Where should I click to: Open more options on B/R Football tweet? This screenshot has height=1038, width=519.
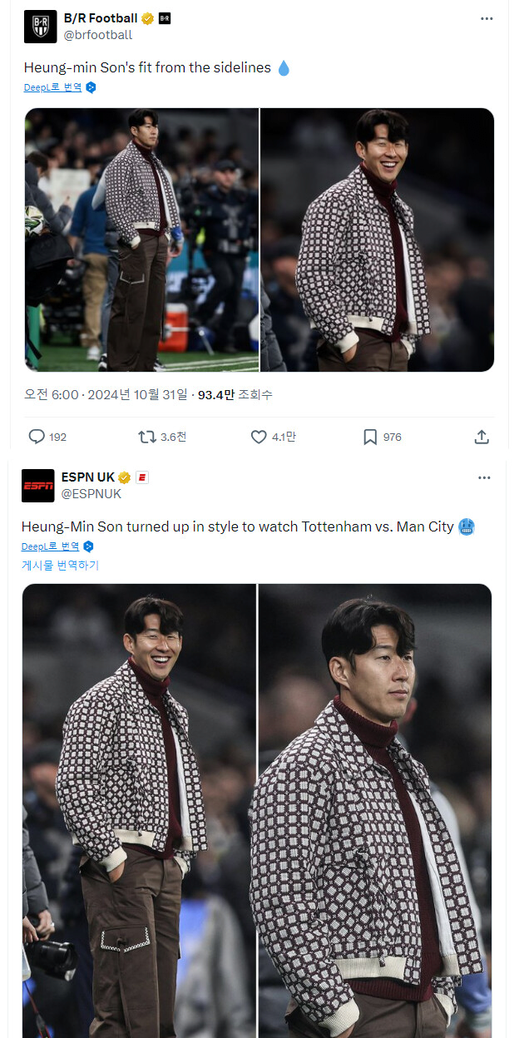[487, 18]
